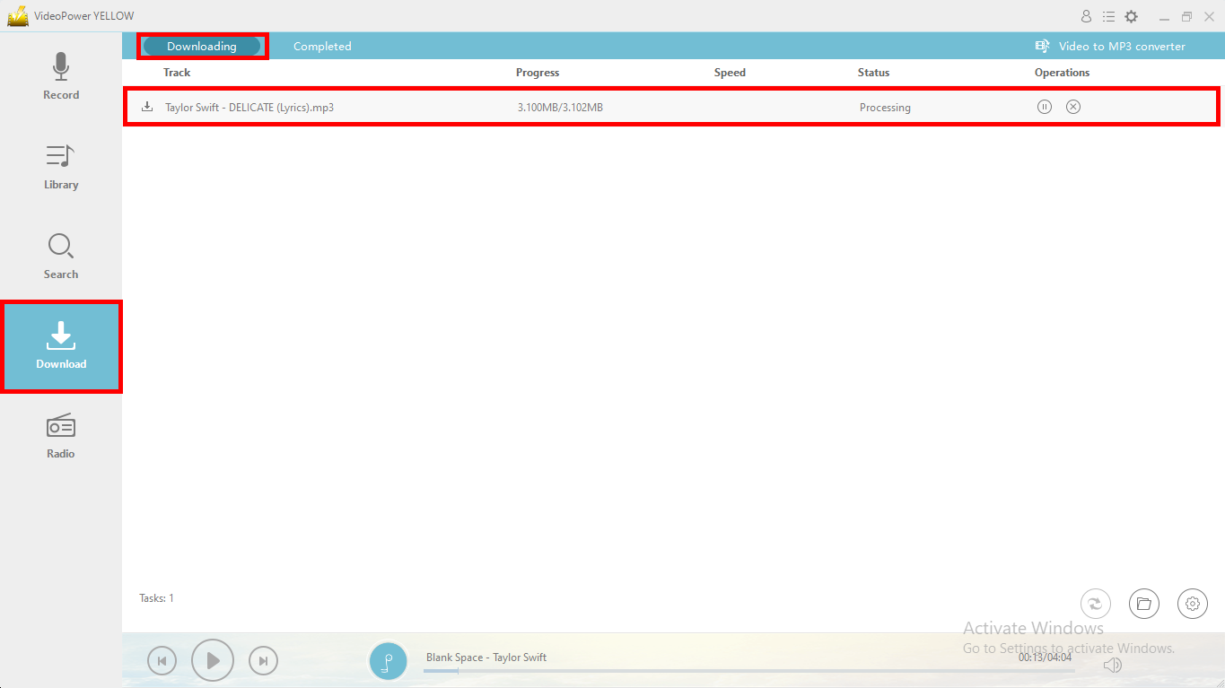
Task: Open the Search panel
Action: 60,256
